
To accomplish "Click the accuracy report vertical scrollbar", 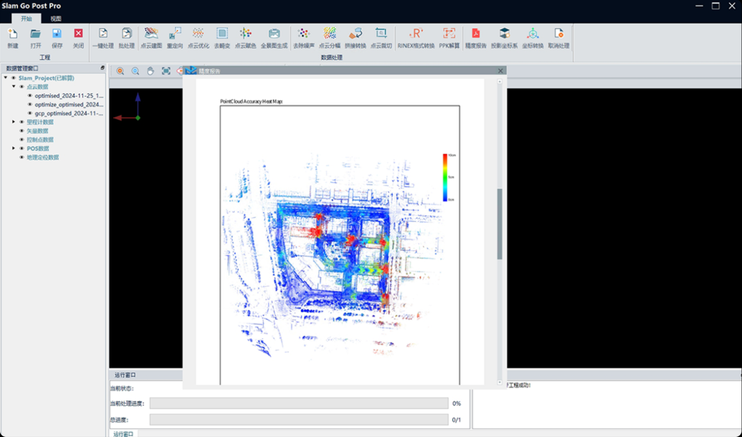I will tap(499, 223).
